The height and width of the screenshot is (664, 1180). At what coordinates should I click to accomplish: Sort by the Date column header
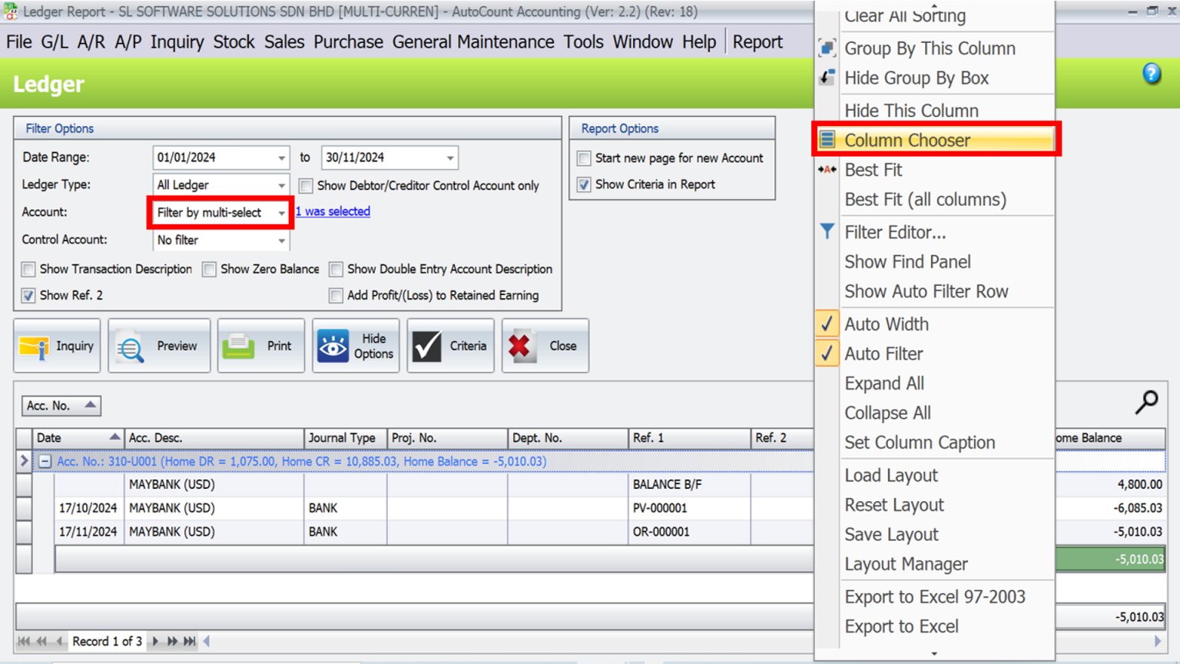[x=78, y=437]
